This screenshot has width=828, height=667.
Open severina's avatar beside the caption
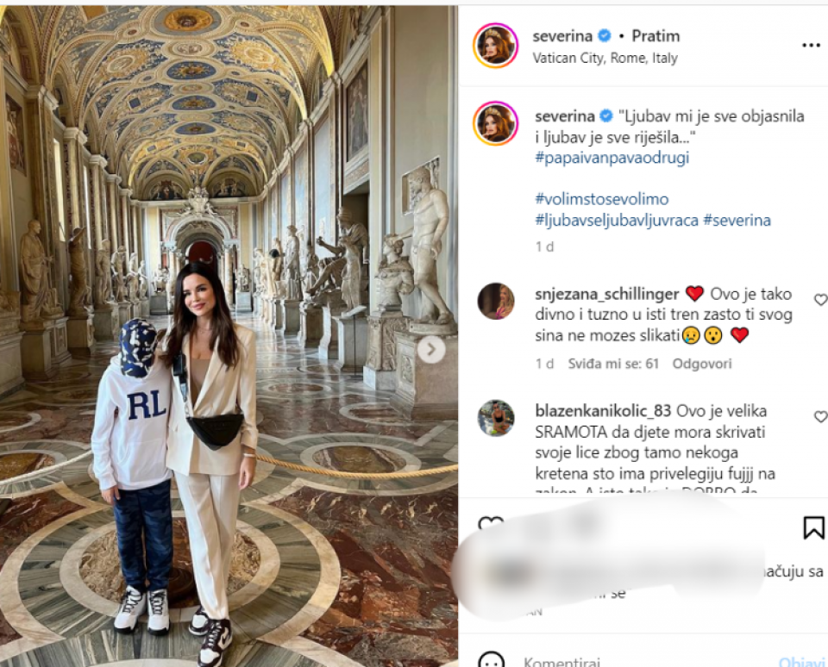(x=495, y=123)
